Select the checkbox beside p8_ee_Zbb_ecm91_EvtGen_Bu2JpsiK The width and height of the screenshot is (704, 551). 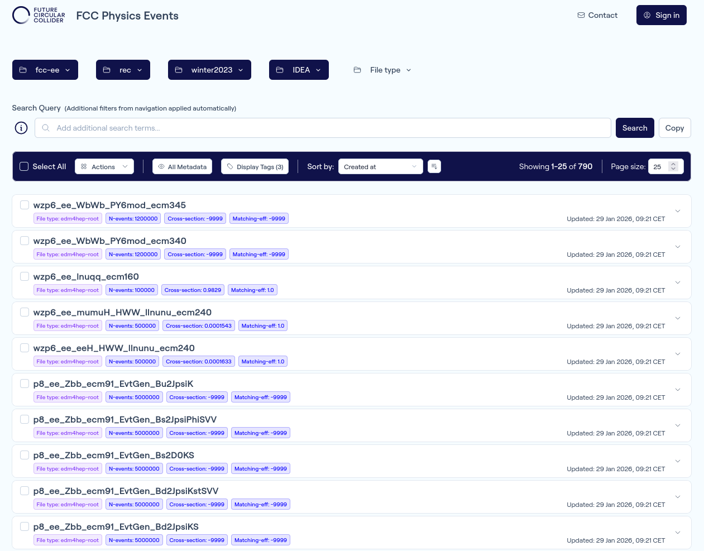[24, 384]
